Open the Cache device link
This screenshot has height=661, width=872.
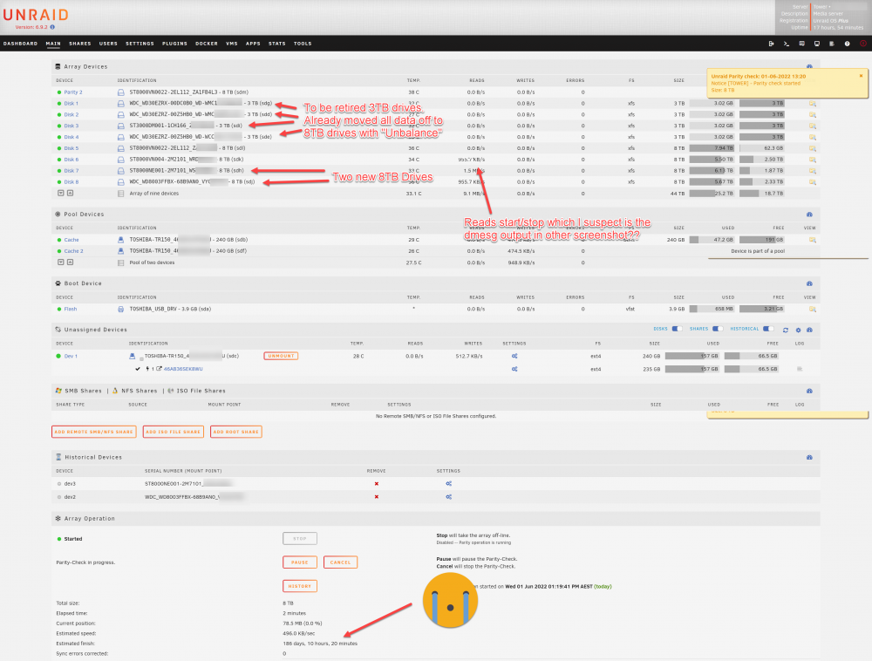[72, 240]
